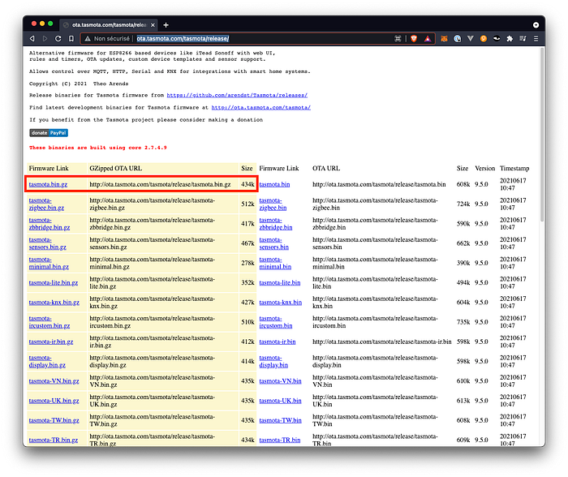568x477 pixels.
Task: Open the extensions puzzle piece menu
Action: (x=510, y=38)
